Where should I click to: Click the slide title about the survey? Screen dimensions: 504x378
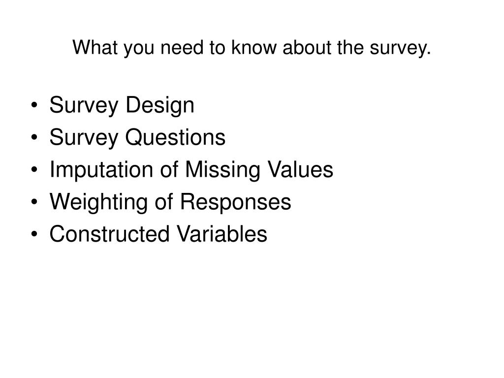[x=252, y=48]
